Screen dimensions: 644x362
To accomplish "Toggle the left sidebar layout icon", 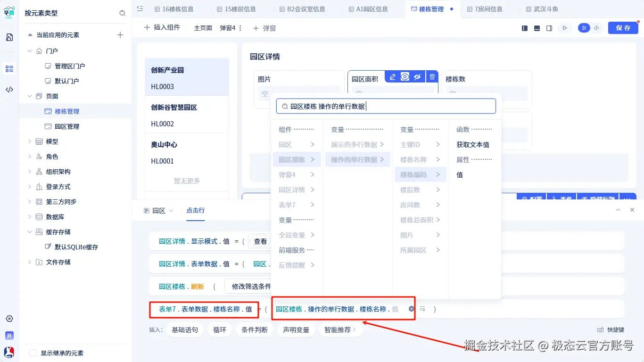I will tap(525, 28).
